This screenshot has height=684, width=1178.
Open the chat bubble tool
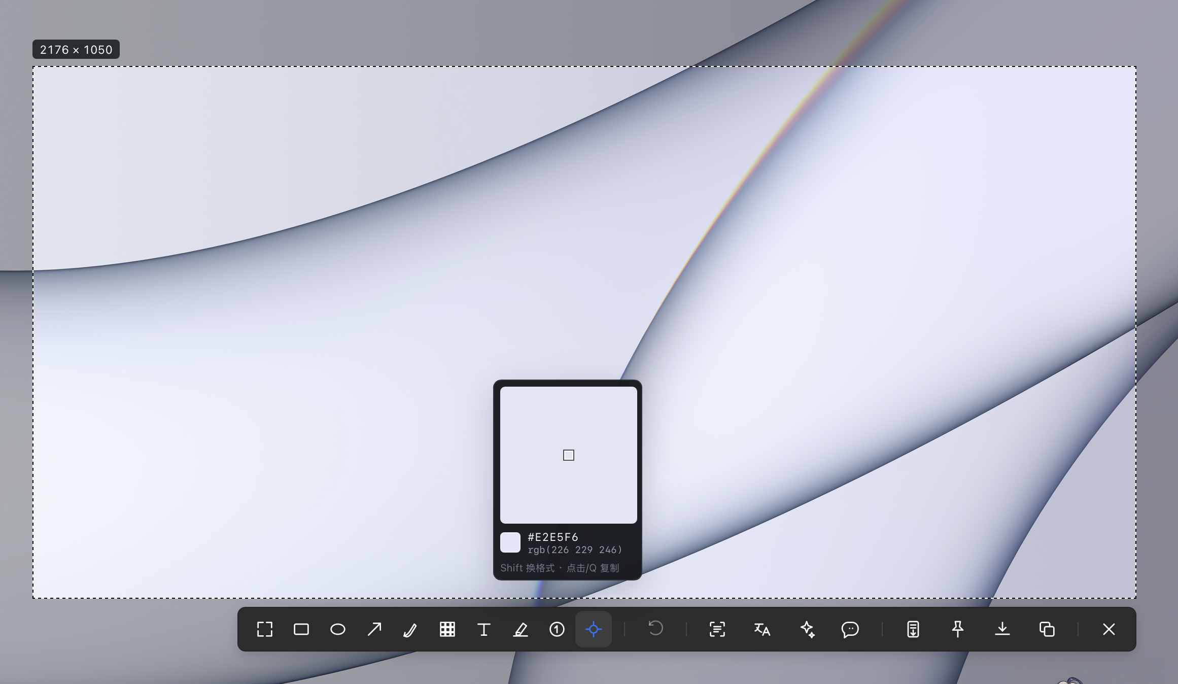(x=850, y=629)
